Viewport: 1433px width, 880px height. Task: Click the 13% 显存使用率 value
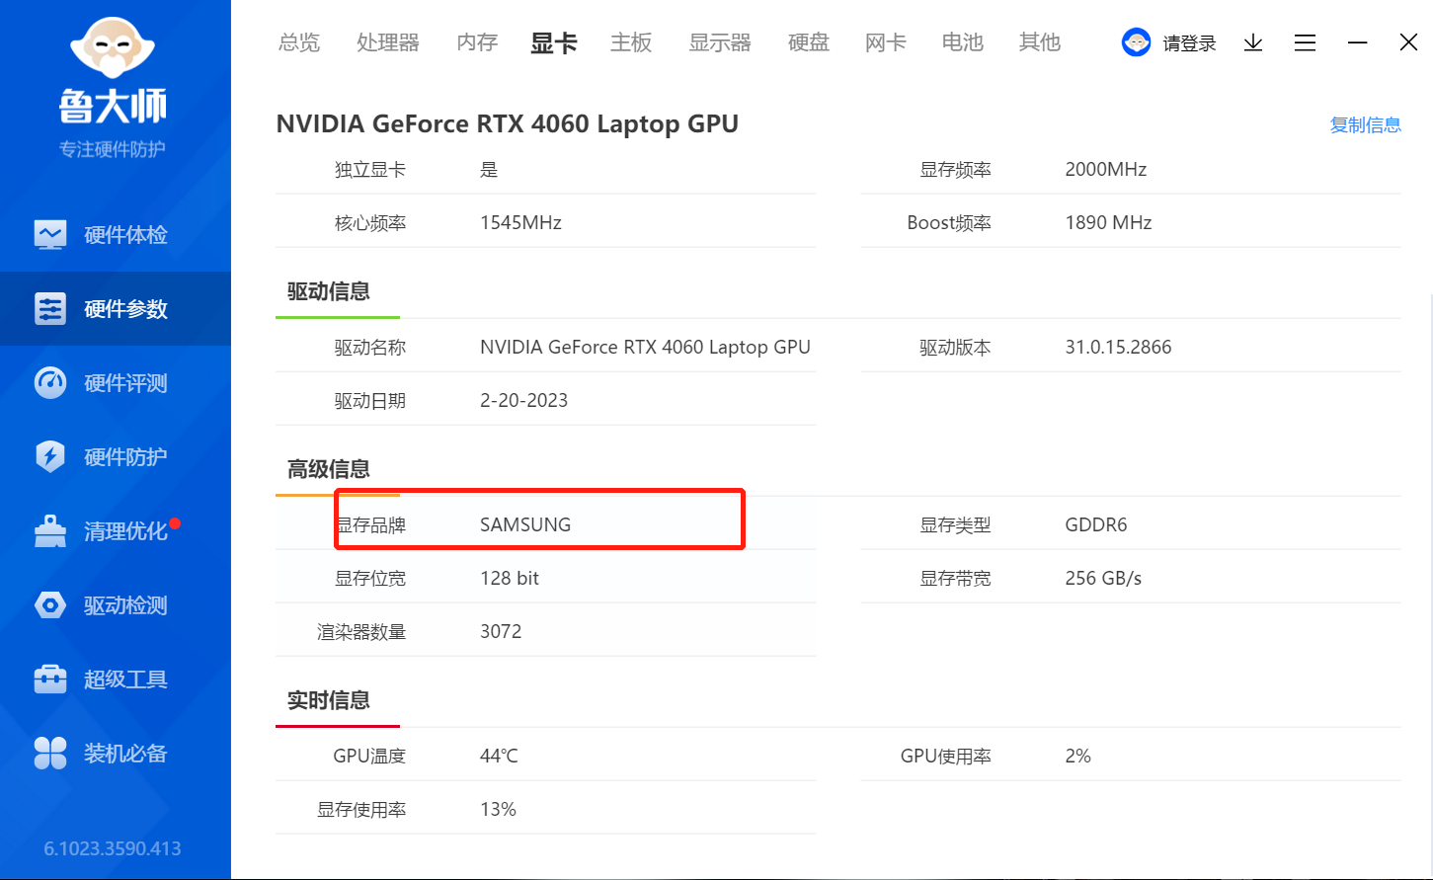[x=498, y=809]
